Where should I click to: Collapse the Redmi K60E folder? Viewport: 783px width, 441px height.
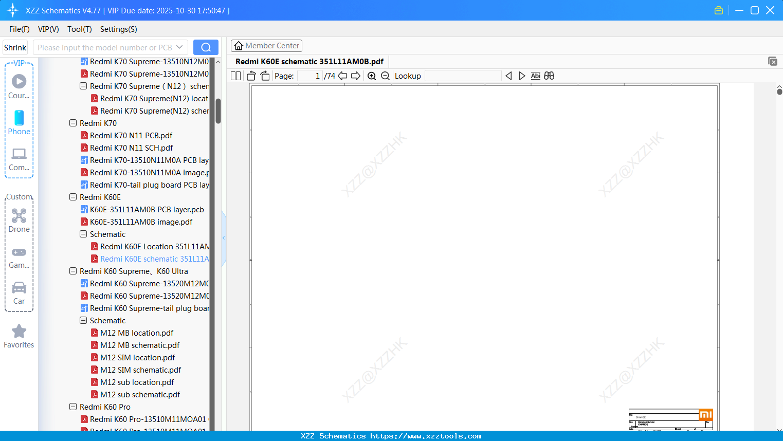coord(73,197)
